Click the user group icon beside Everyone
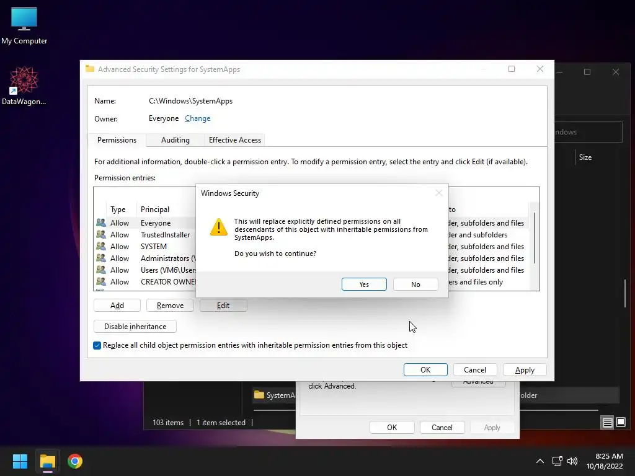This screenshot has width=635, height=476. [101, 223]
